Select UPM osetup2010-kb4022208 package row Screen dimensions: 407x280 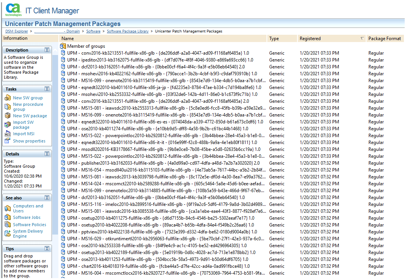click(x=232, y=225)
